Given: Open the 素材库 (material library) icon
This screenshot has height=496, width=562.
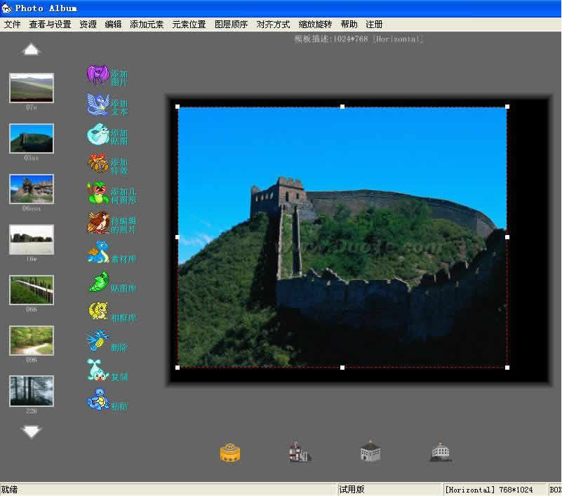Looking at the screenshot, I should 98,253.
